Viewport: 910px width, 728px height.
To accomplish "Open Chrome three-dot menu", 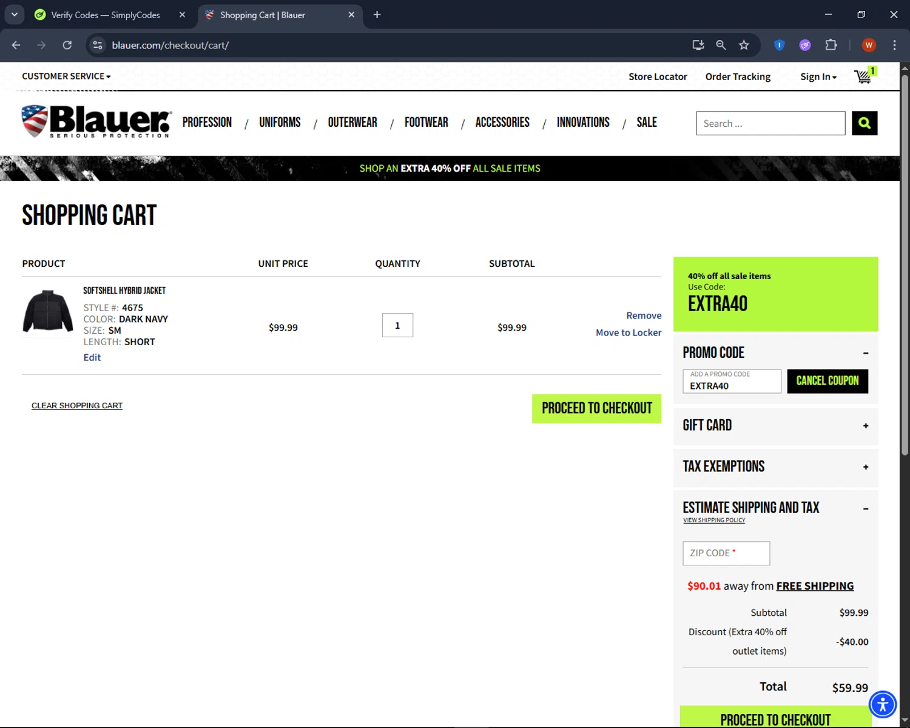I will pos(894,45).
